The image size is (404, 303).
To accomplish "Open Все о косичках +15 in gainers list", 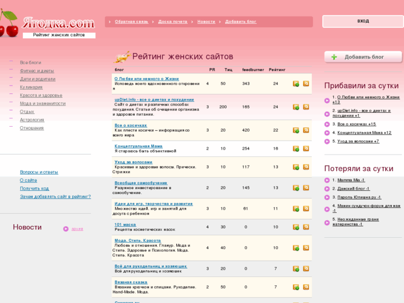I will coord(357,125).
